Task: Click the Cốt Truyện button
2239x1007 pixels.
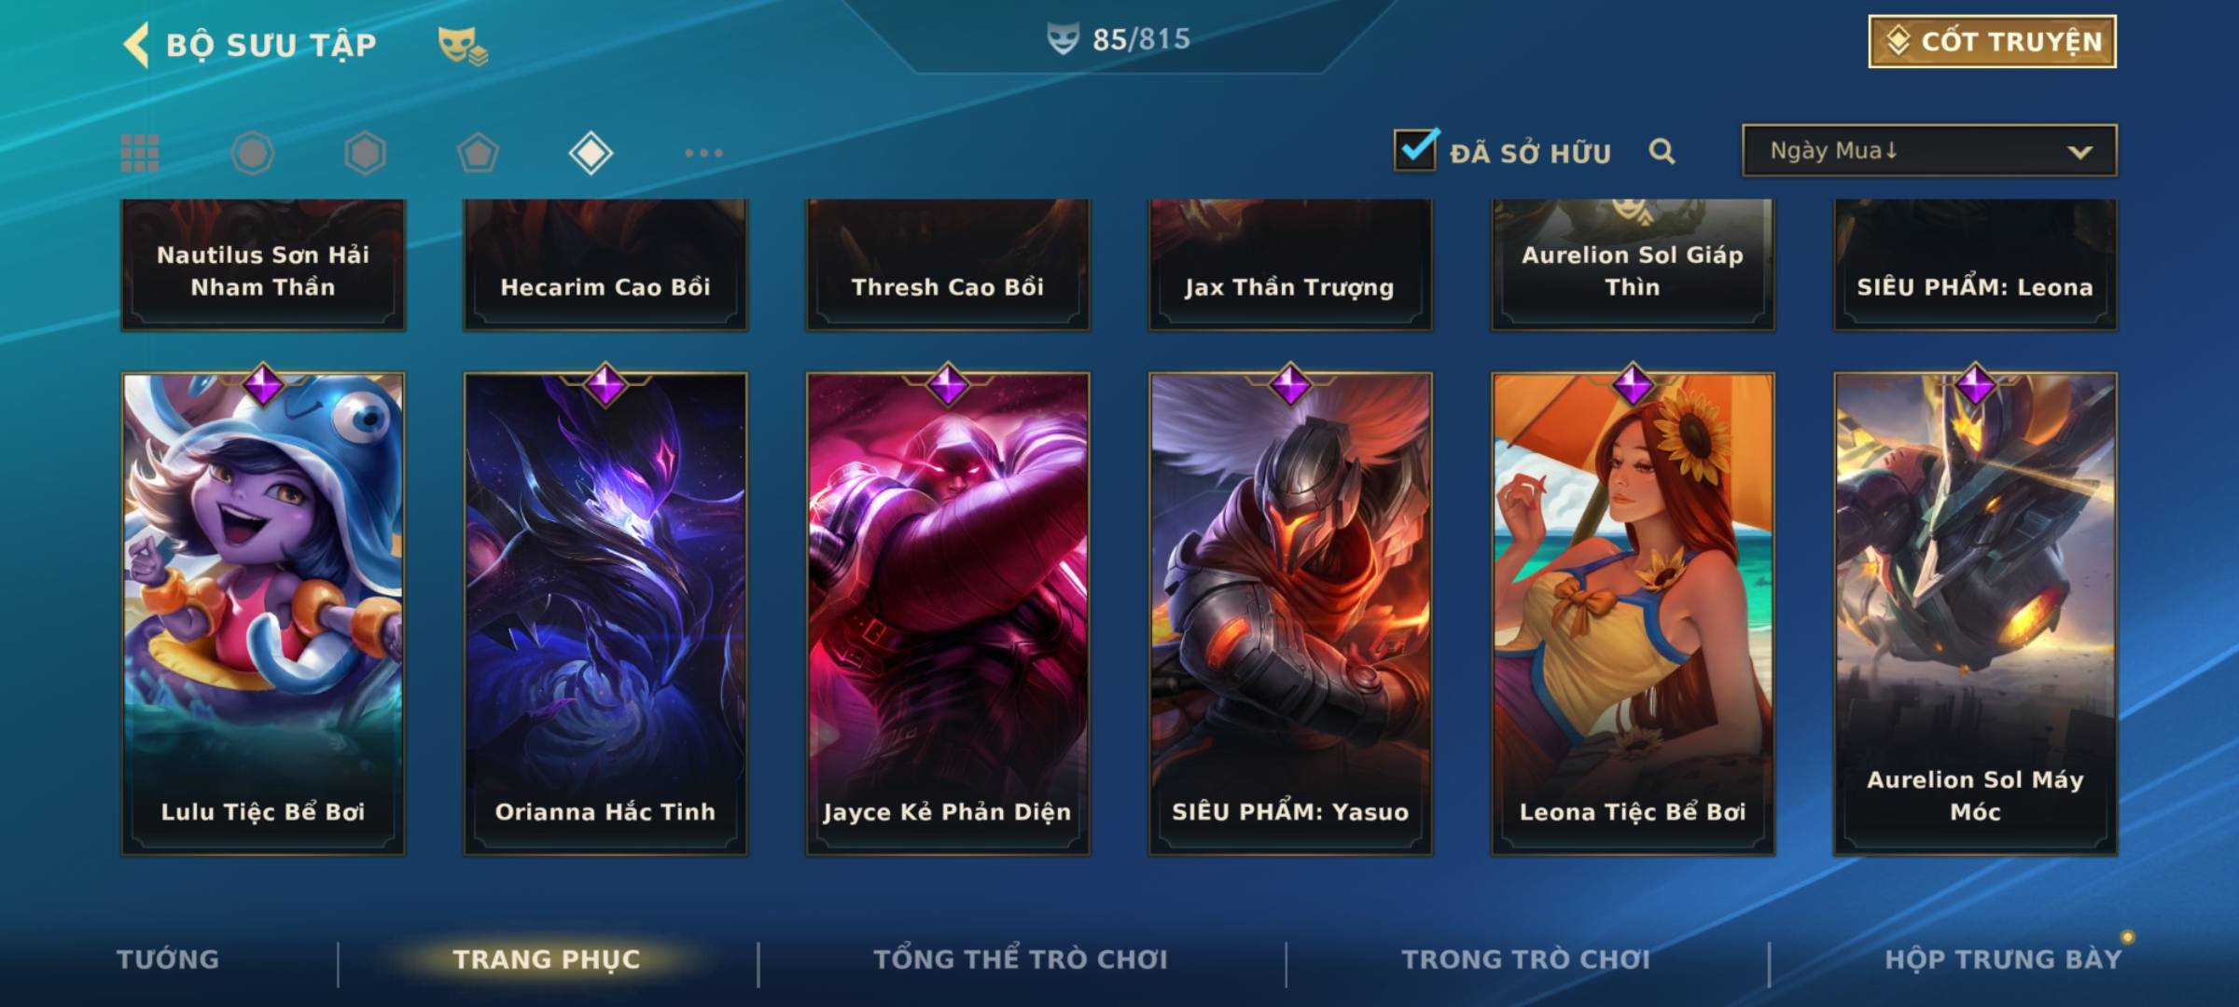Action: pos(1992,42)
